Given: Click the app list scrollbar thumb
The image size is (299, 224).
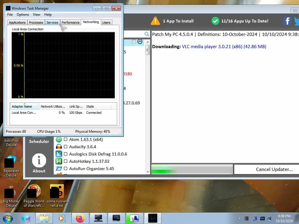Looking at the screenshot, I should click(x=147, y=50).
